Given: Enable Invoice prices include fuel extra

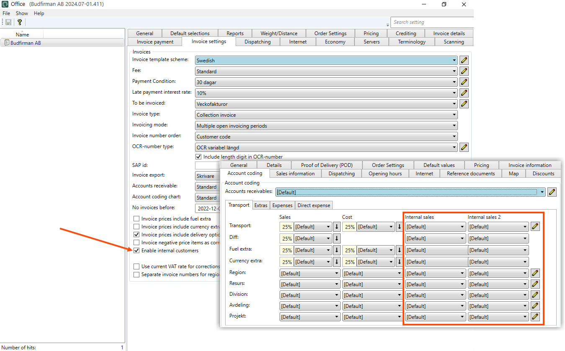Looking at the screenshot, I should coord(136,218).
